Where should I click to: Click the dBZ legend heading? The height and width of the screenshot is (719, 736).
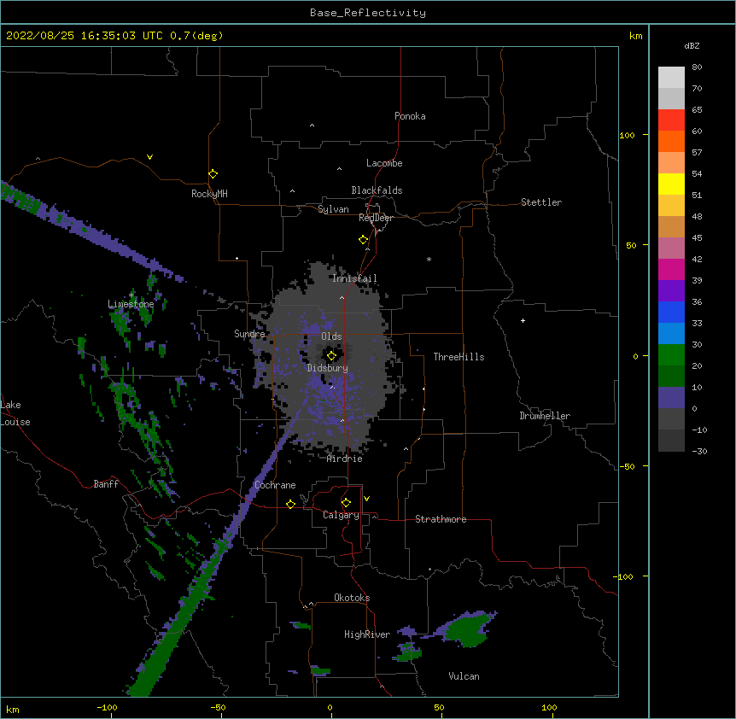click(x=692, y=45)
